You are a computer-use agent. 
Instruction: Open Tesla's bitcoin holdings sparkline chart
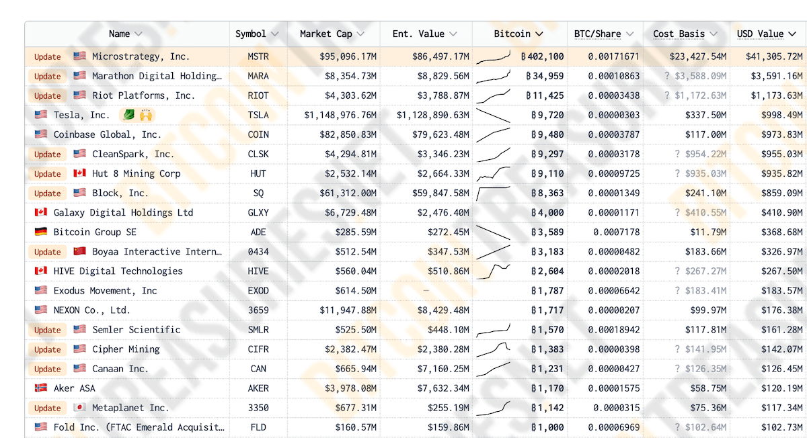coord(493,115)
